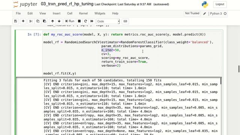Click the model_rf.fit(X,y) line
The height and width of the screenshot is (135, 240).
coord(60,73)
